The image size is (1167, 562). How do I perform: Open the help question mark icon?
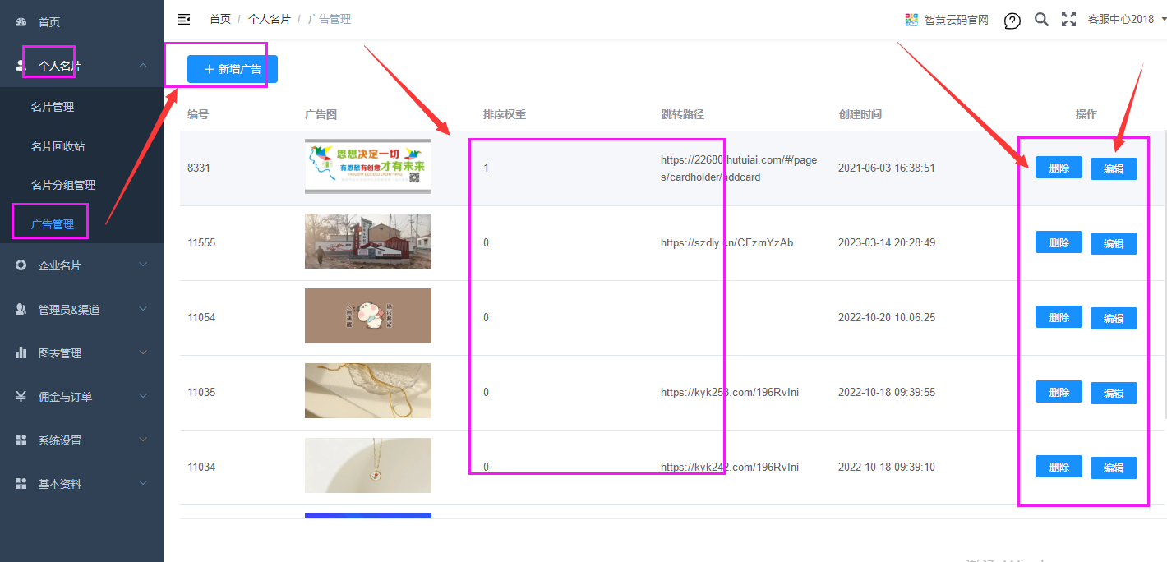1012,21
